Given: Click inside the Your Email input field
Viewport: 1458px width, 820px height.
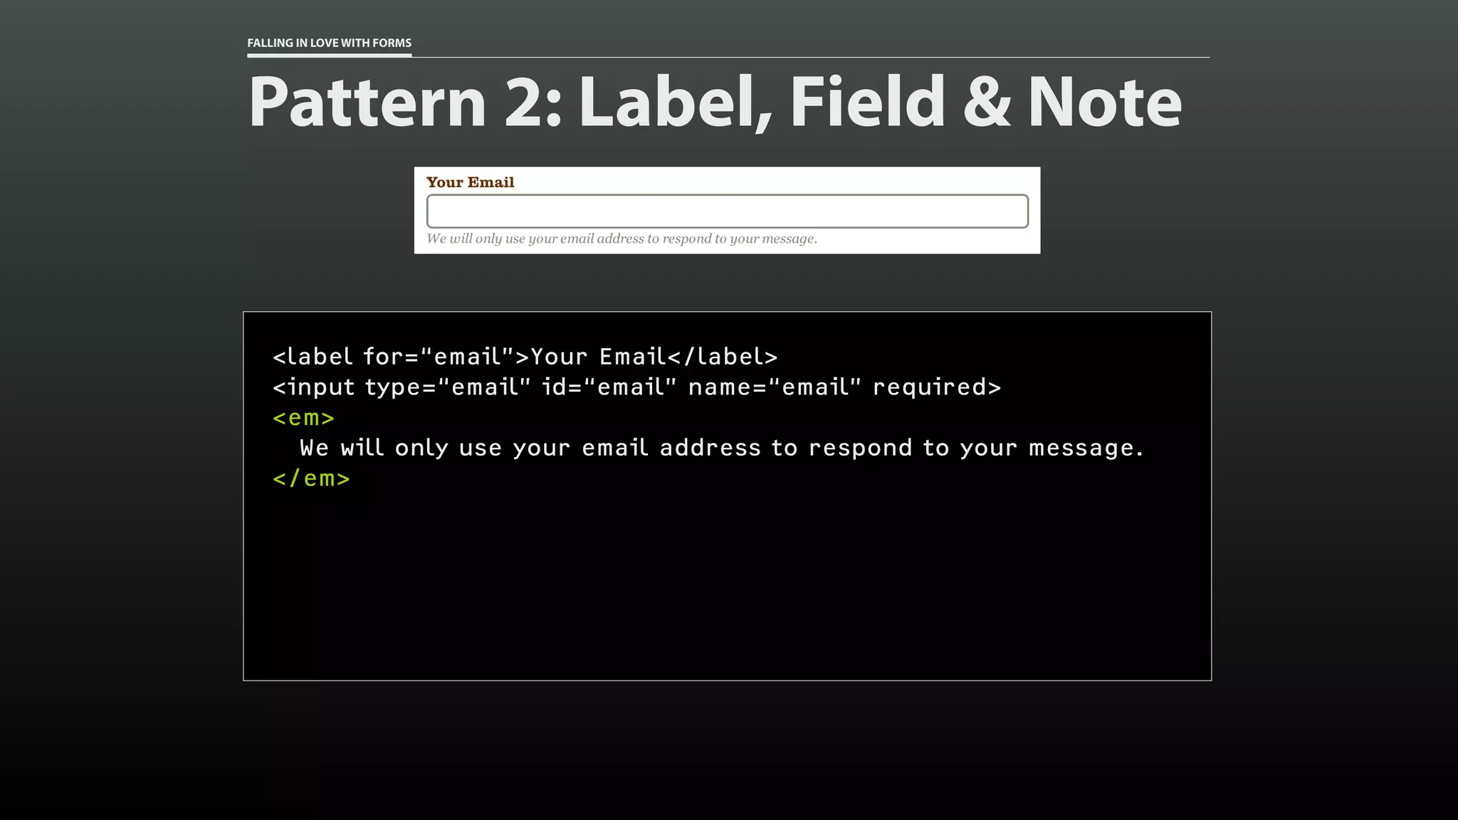Looking at the screenshot, I should click(727, 211).
